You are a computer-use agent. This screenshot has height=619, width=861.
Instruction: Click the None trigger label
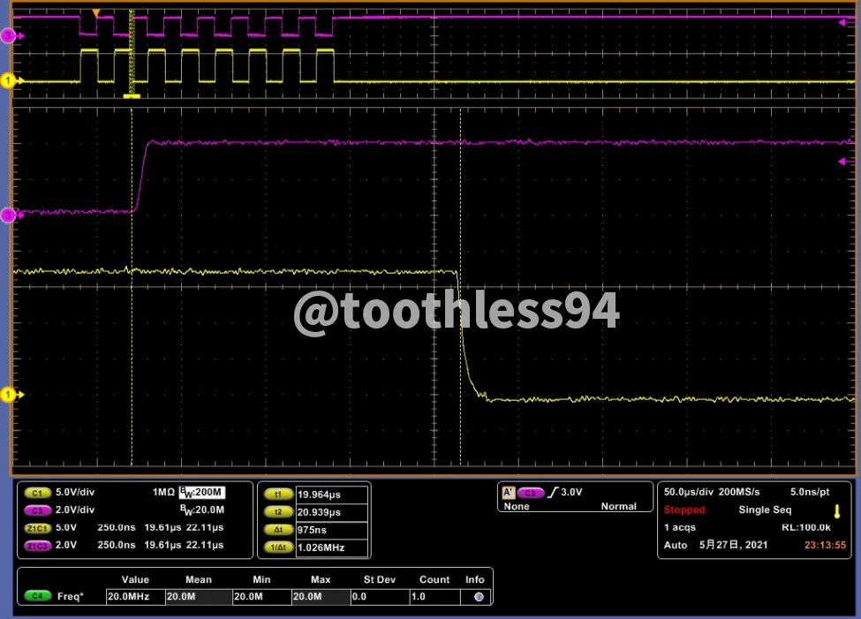[x=517, y=506]
